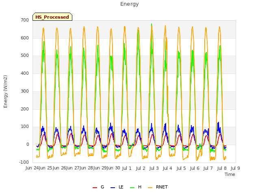
Task: Click the Jul 3 date tick label
Action: (x=154, y=168)
